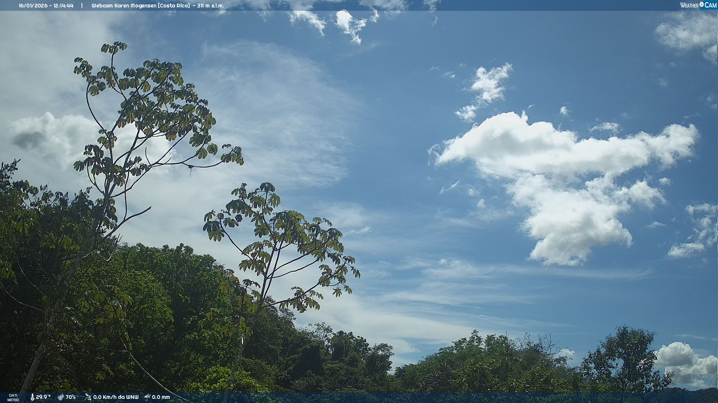
Task: Click the DATI METEO label
Action: pos(13,398)
